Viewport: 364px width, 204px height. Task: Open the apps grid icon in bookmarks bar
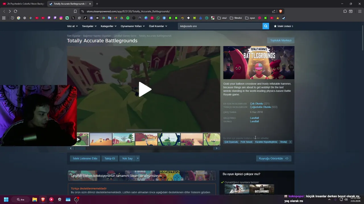coord(4,18)
